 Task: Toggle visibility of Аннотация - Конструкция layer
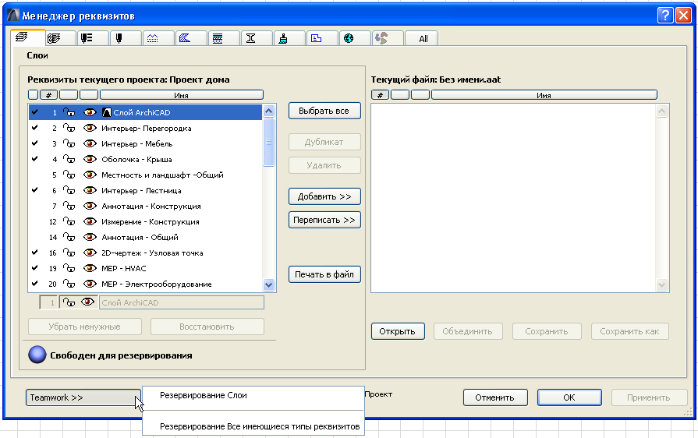[x=90, y=206]
